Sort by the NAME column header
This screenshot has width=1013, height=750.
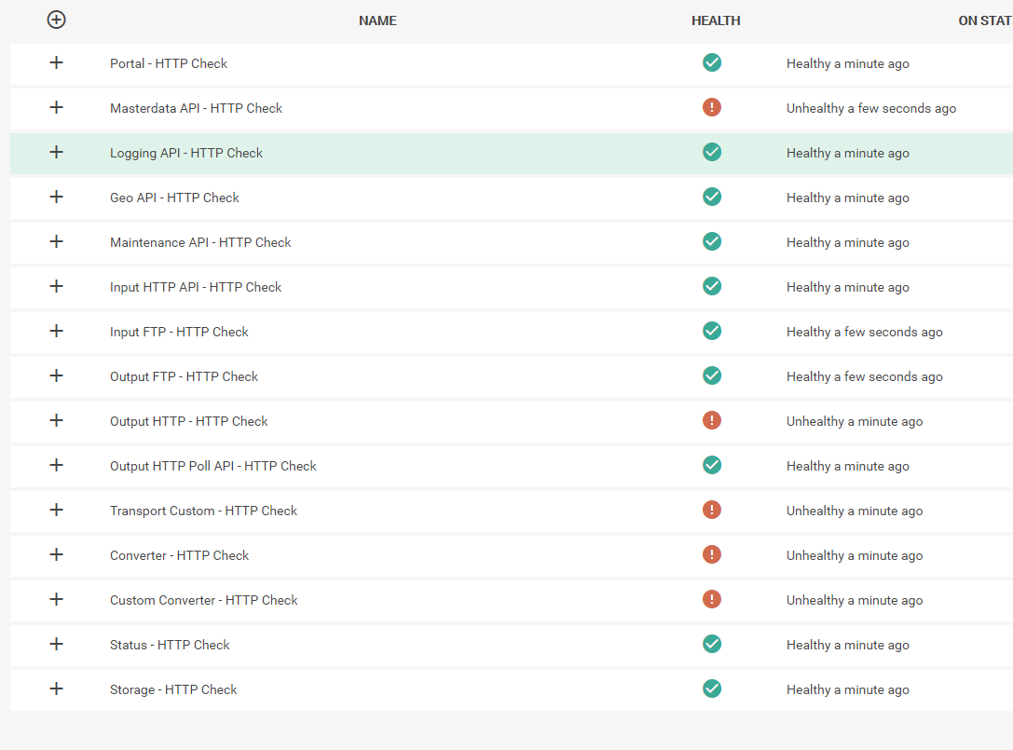click(x=377, y=20)
